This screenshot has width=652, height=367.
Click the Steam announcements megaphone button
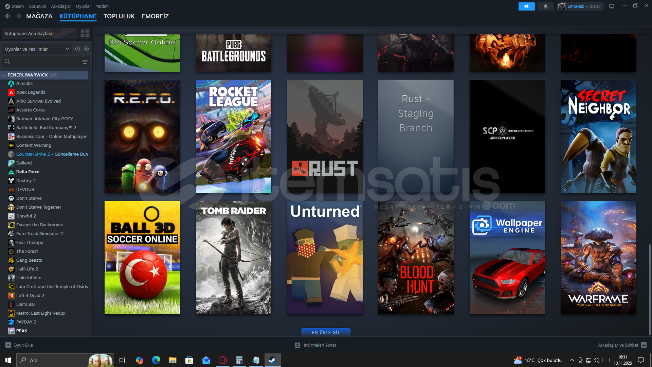pyautogui.click(x=526, y=6)
